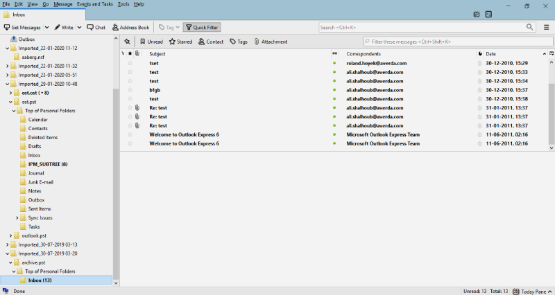Open the calendar tab icon
555x295 pixels.
(477, 14)
